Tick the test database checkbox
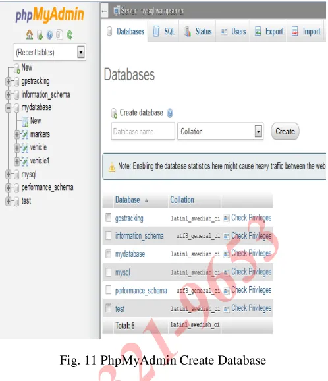 (109, 308)
